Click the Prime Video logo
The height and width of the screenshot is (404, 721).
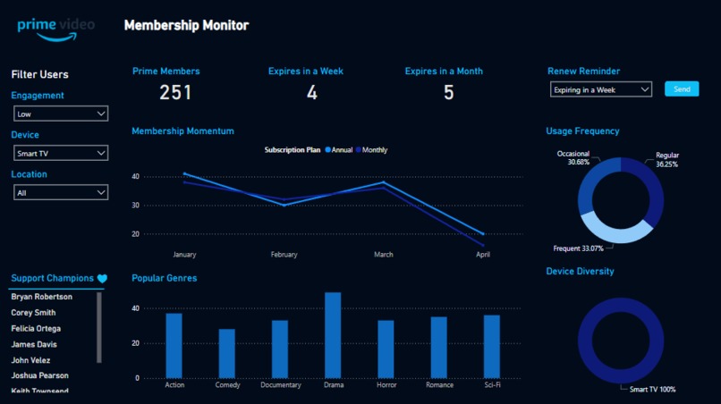[56, 29]
